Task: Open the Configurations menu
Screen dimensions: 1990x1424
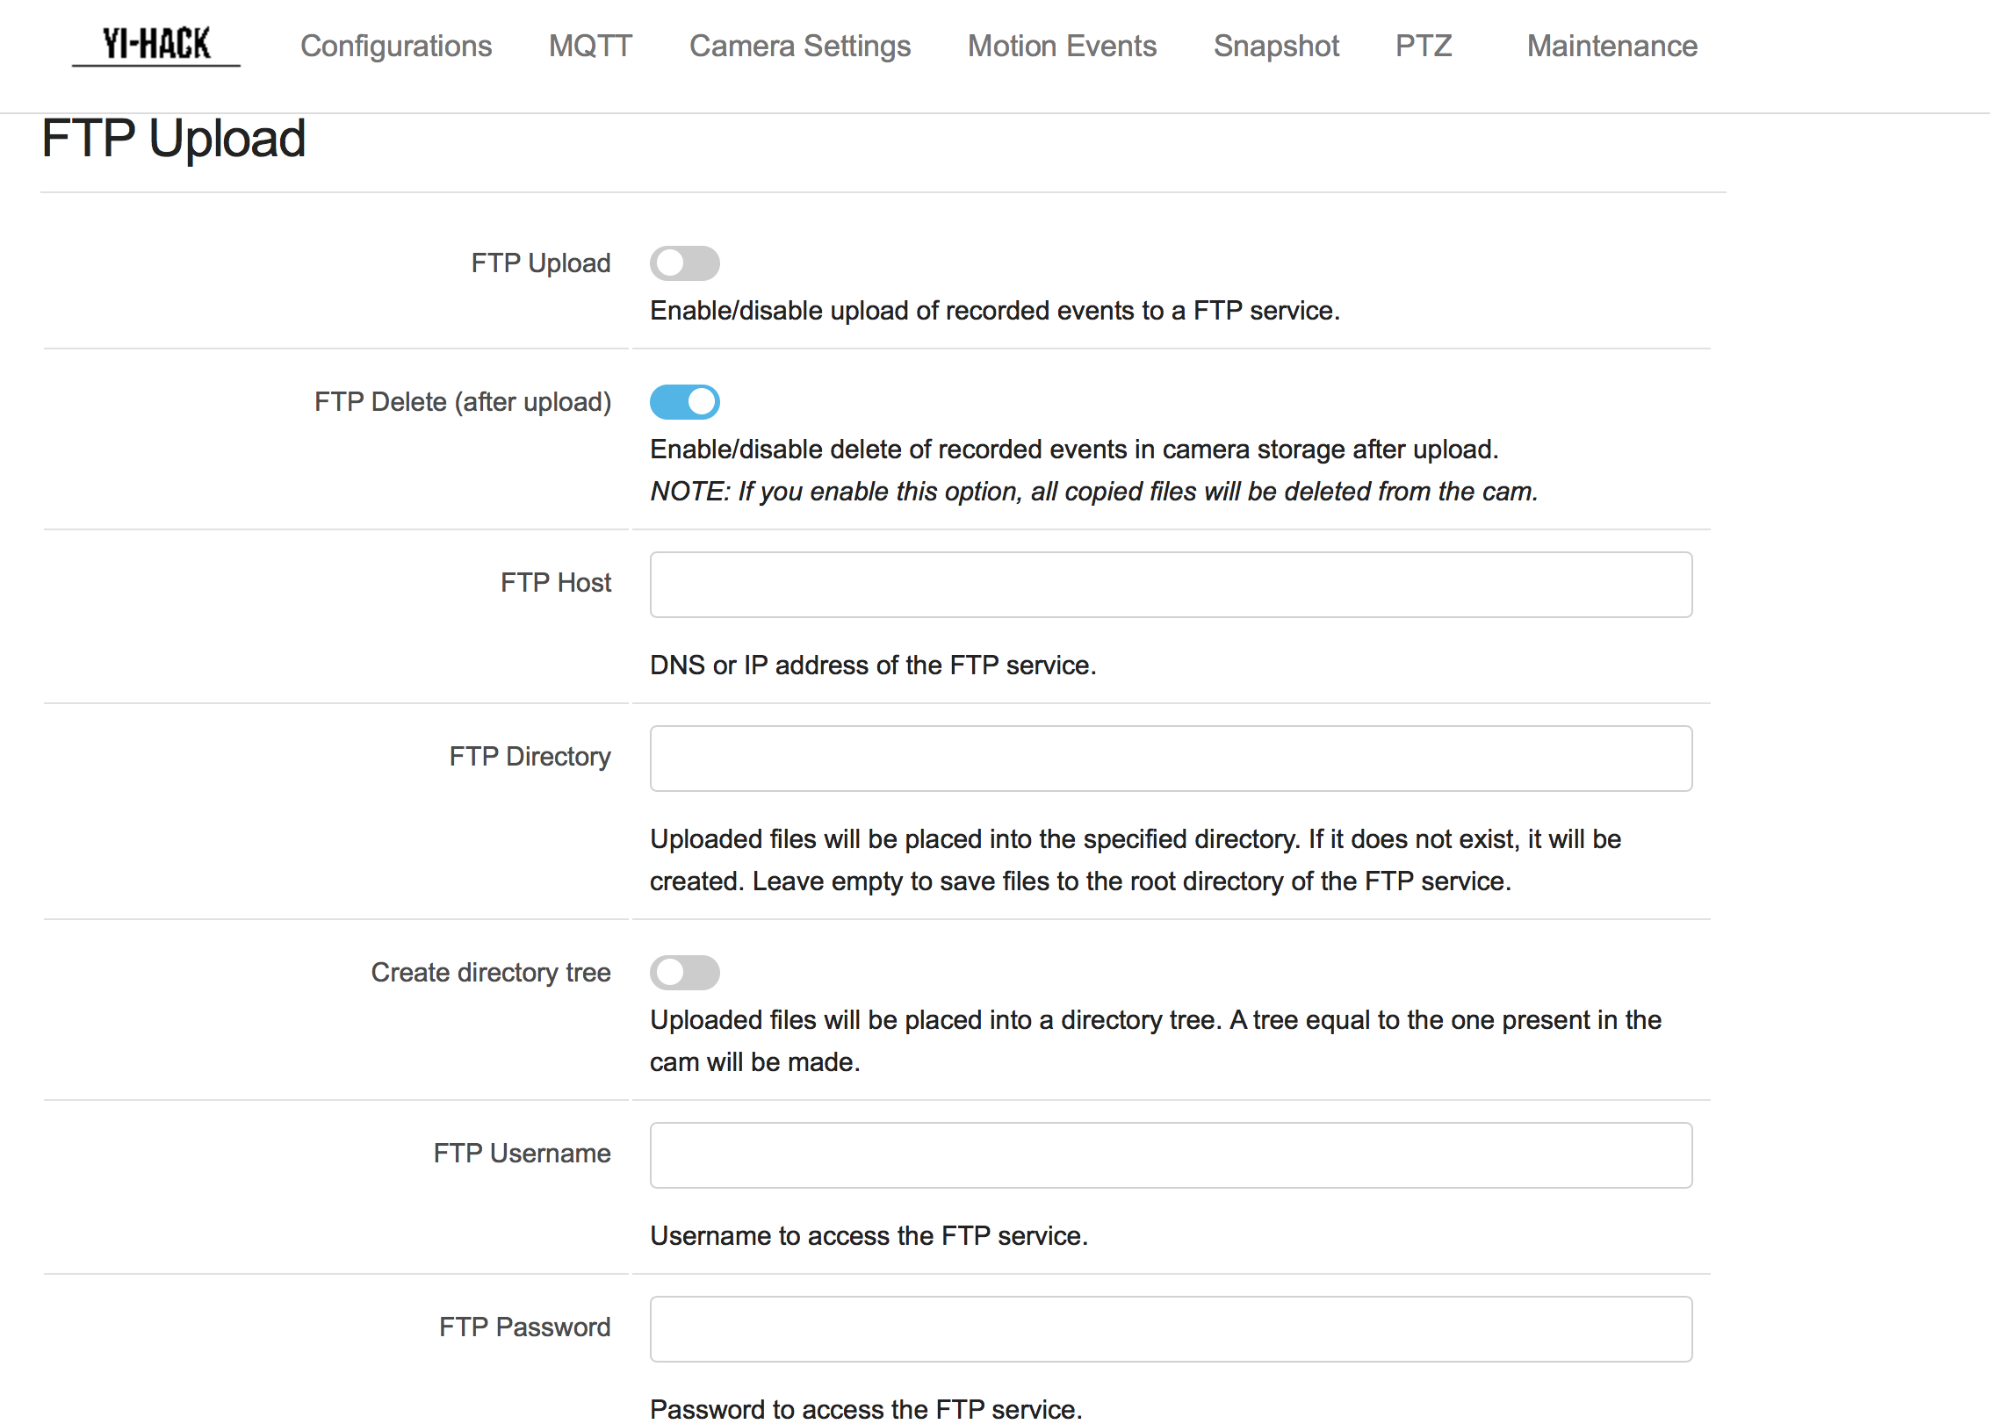Action: click(396, 46)
